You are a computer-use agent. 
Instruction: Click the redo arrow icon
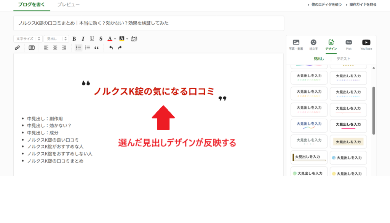point(120,48)
